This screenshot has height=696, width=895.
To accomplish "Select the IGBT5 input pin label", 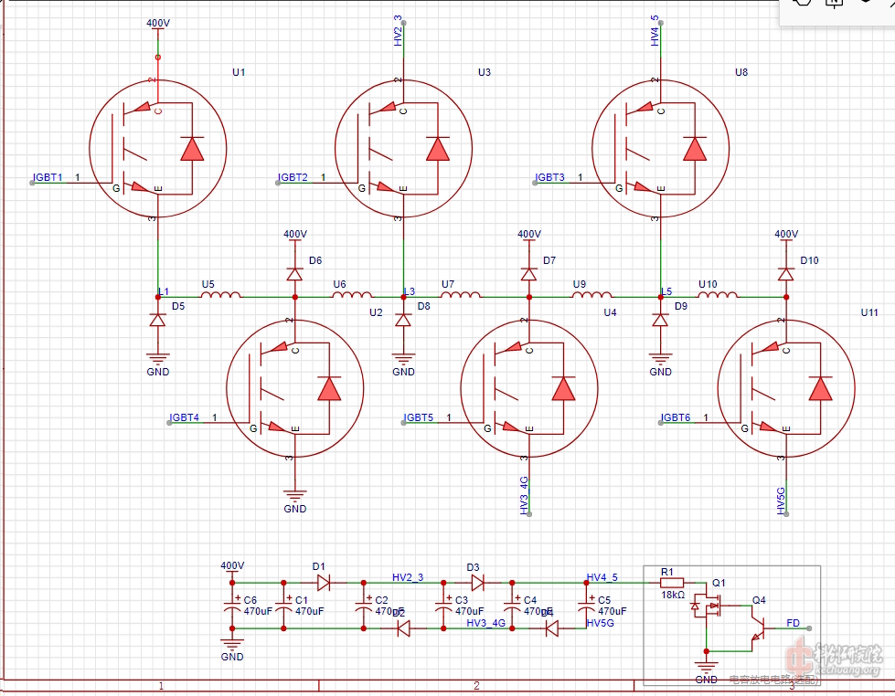I will tap(419, 418).
